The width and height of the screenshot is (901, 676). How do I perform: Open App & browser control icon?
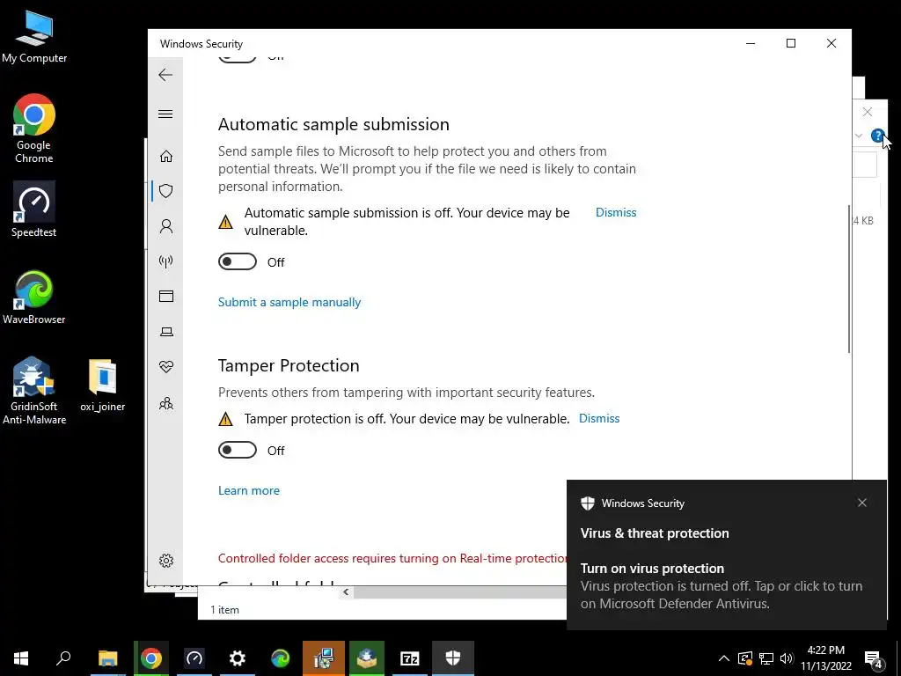coord(166,296)
